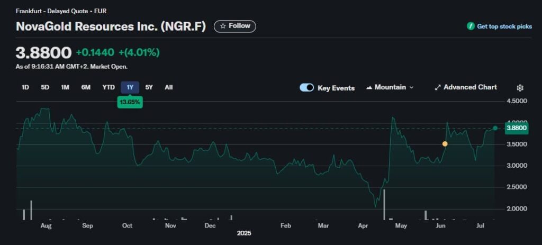Select the 5Y time range
Image resolution: width=542 pixels, height=245 pixels.
point(149,87)
